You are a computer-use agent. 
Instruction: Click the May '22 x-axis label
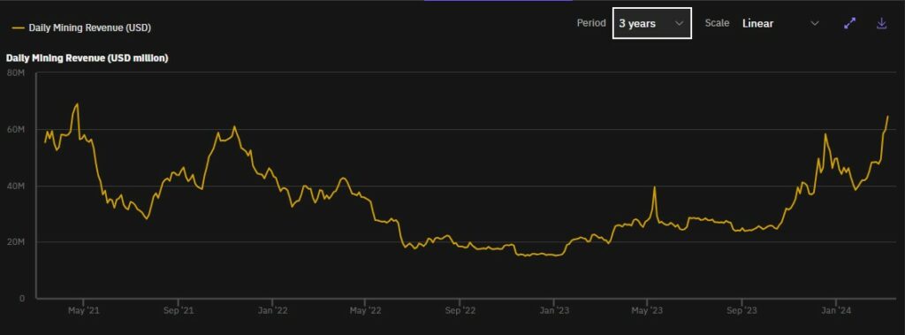pos(365,311)
